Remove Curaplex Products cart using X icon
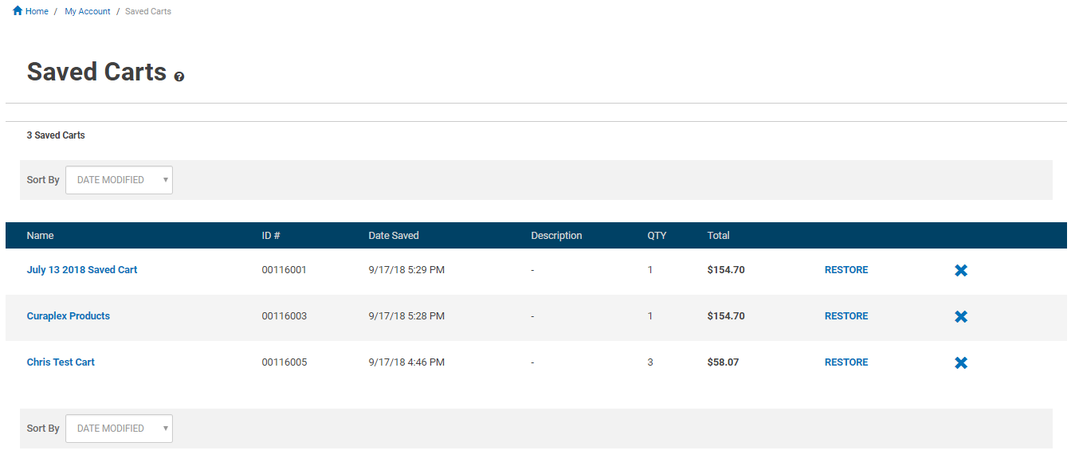Viewport: 1075px width, 462px height. coord(961,316)
